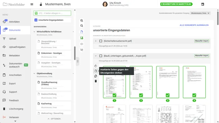Rotate marked pages clockwise

(96, 66)
